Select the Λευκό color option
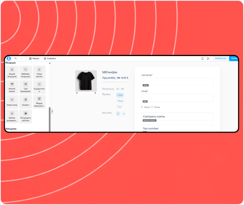Screen dimensions: 244x205 (120, 95)
